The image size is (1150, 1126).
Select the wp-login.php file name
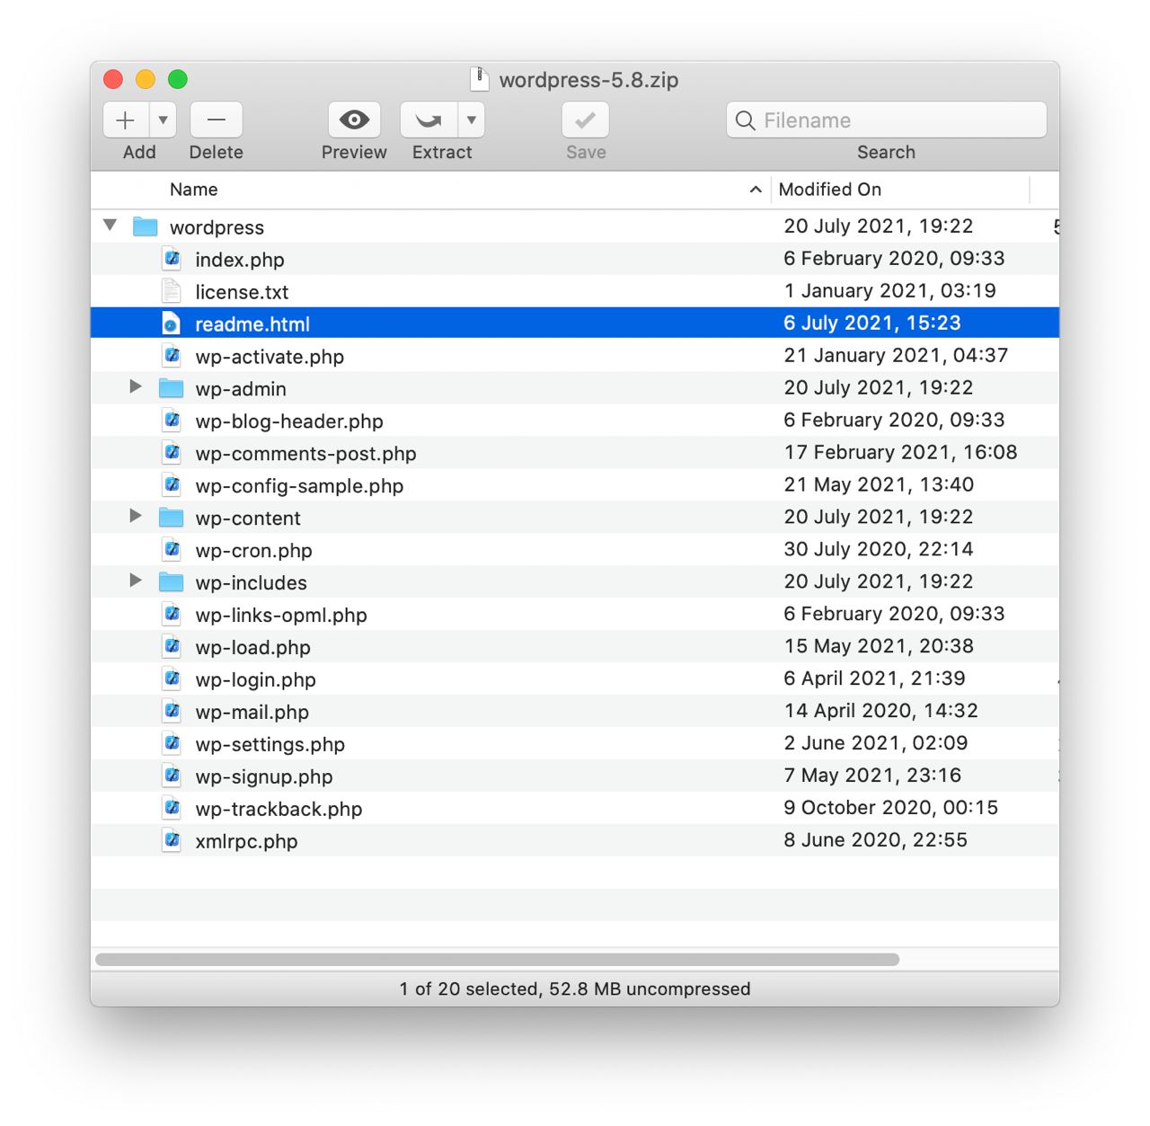[255, 680]
